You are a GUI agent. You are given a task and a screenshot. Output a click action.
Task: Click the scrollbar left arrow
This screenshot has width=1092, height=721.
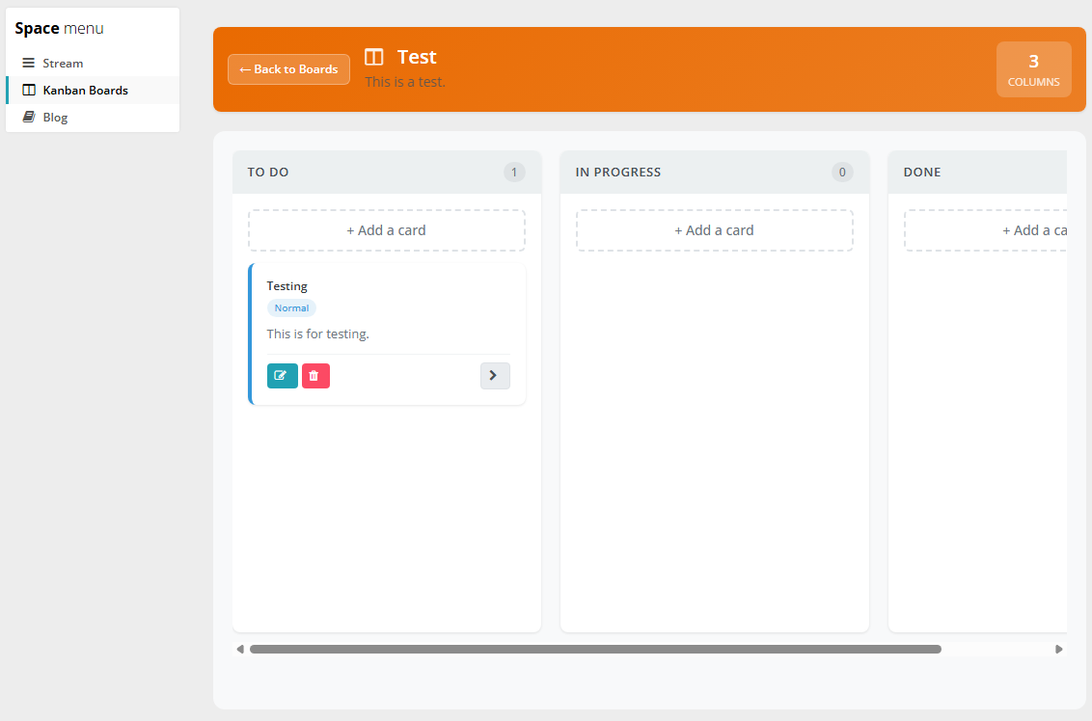240,650
